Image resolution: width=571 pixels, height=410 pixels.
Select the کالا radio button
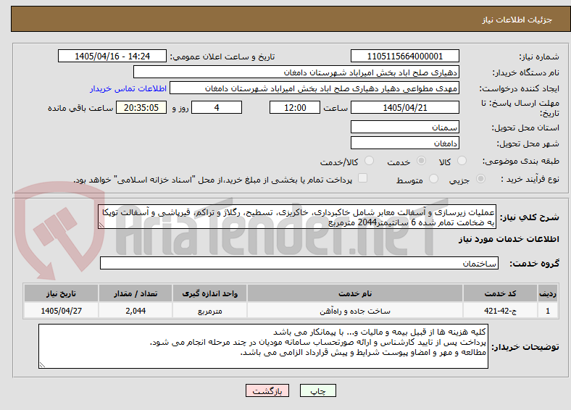462,161
